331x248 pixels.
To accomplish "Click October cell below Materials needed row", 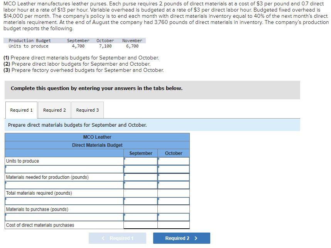I will point(174,185).
